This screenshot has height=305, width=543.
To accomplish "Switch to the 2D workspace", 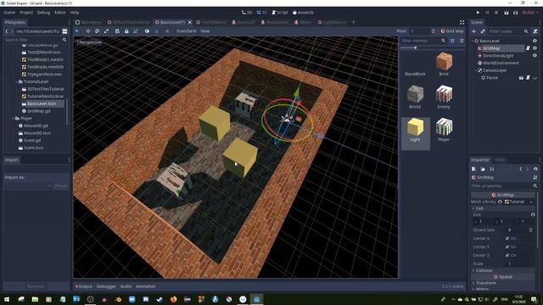I will click(247, 13).
